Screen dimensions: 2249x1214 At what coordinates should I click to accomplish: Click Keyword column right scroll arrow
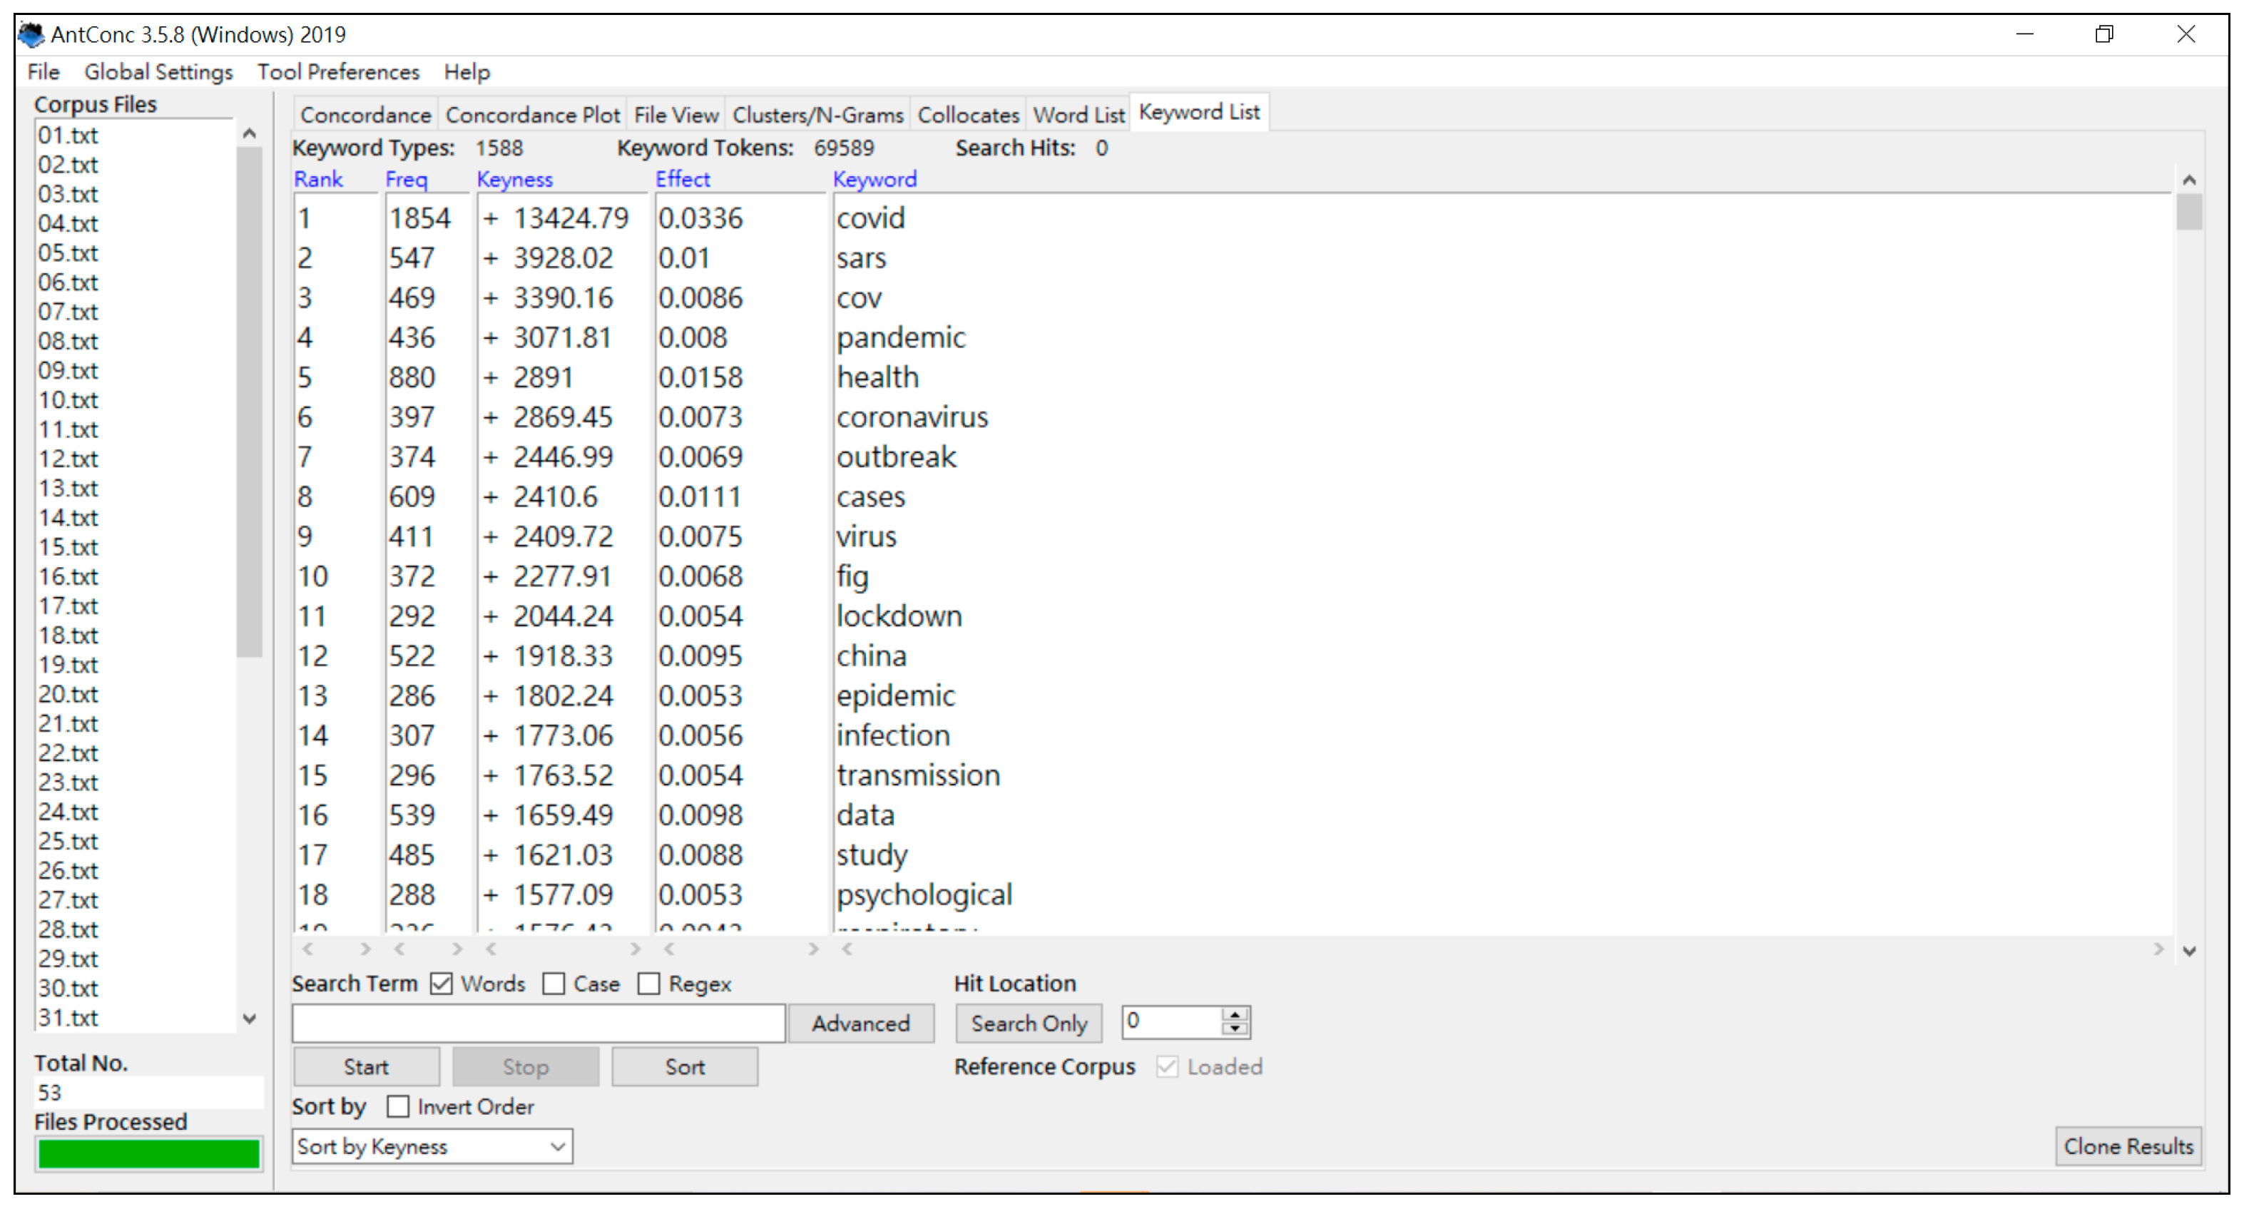2158,949
